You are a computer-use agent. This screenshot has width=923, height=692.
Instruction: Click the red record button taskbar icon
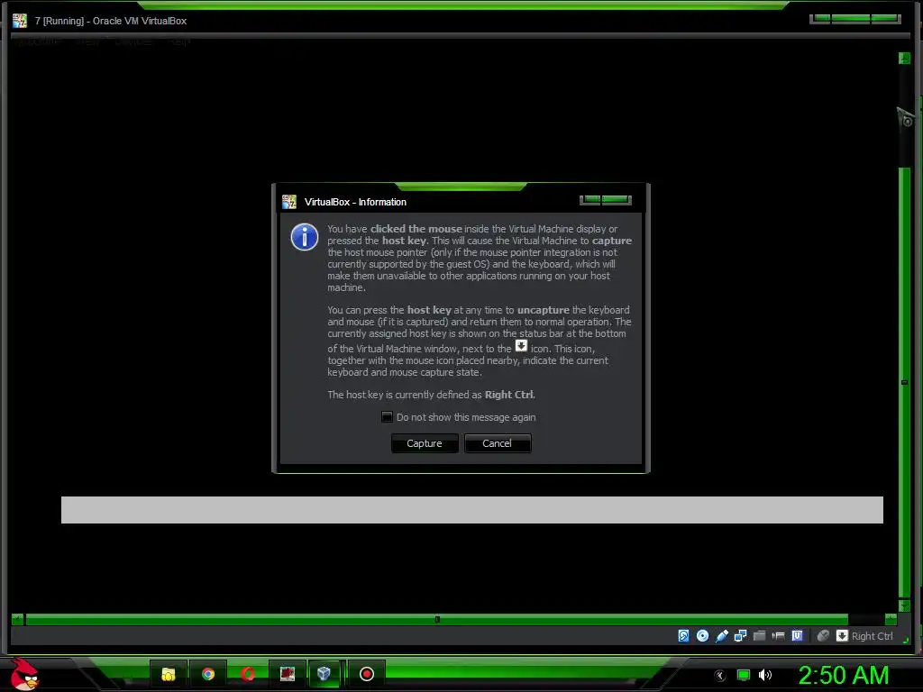pos(367,674)
